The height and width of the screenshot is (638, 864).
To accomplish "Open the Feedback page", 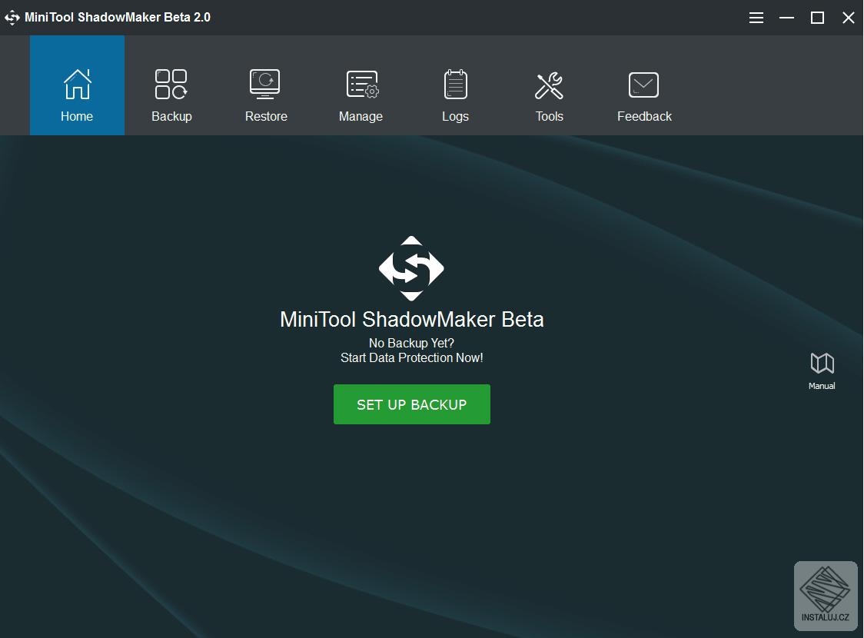I will tap(644, 85).
